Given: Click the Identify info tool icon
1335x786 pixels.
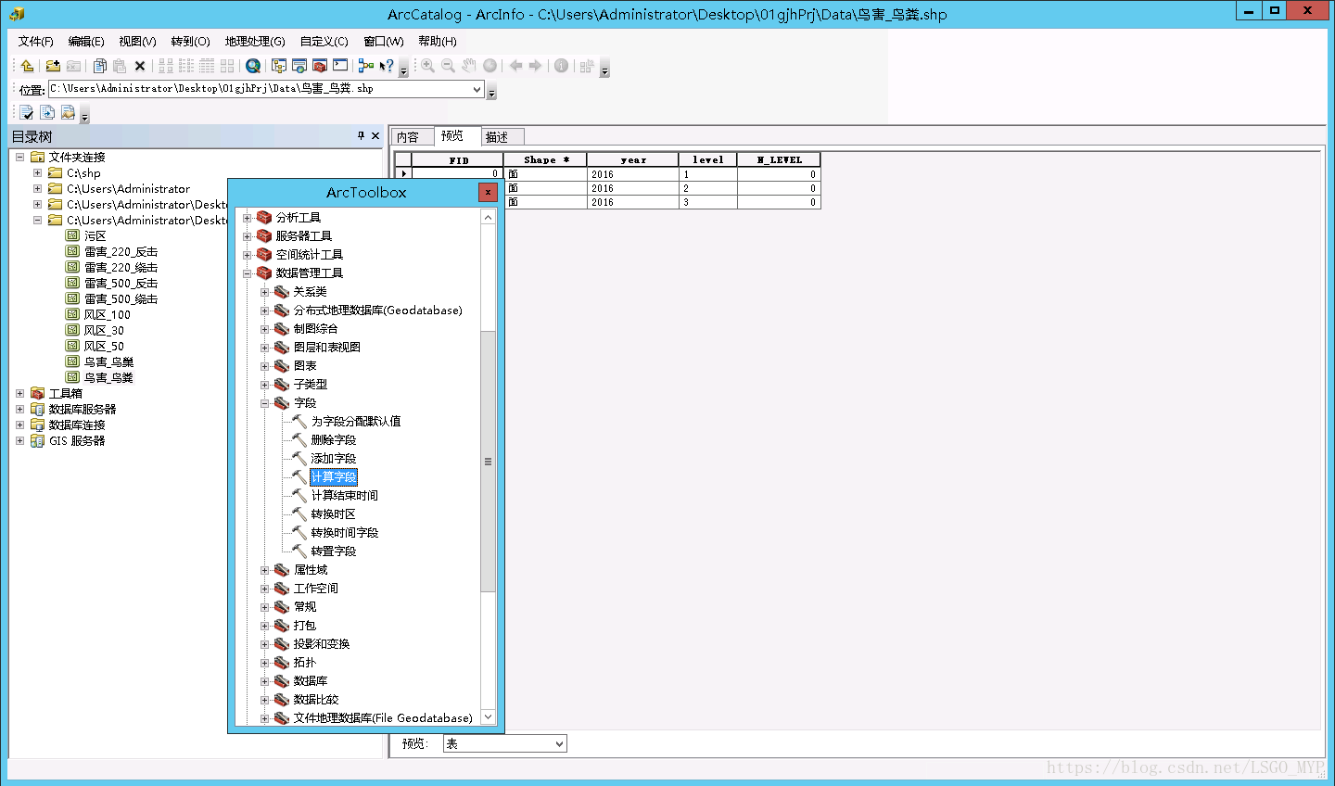Looking at the screenshot, I should (x=561, y=66).
